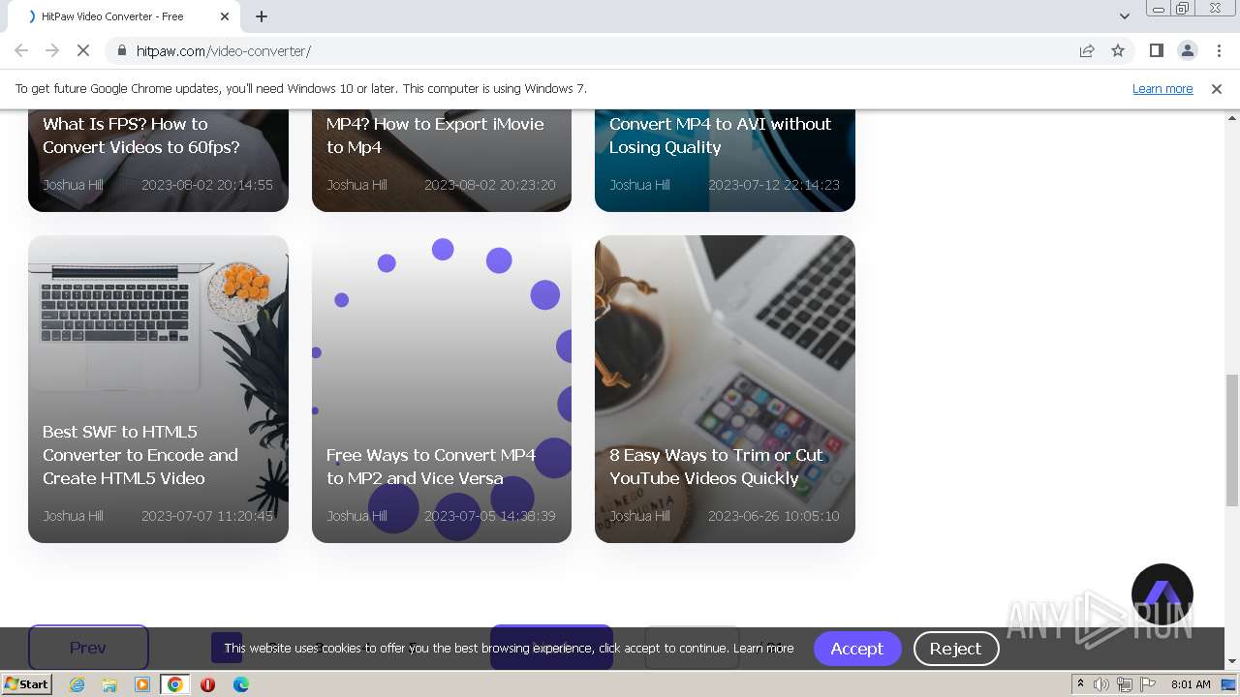Open the What Is FPS article card

[x=158, y=160]
